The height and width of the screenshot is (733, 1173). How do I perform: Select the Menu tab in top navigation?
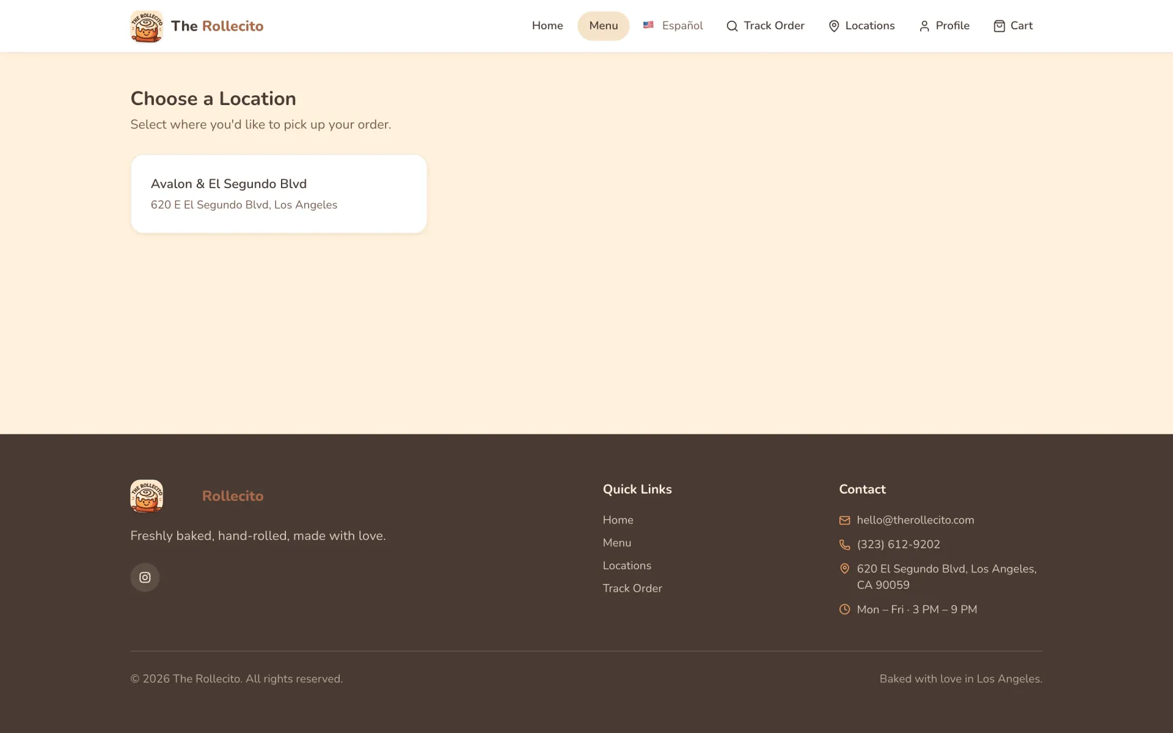[x=604, y=26]
